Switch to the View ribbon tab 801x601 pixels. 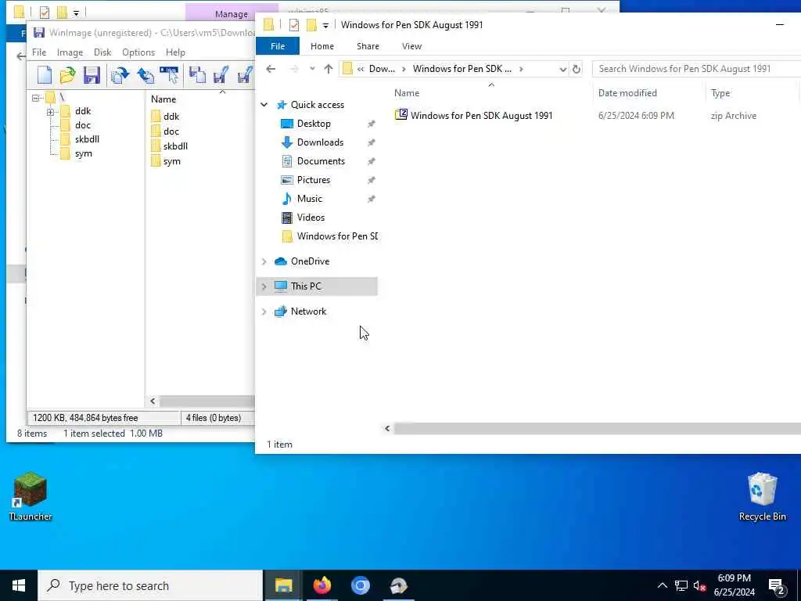pyautogui.click(x=411, y=46)
